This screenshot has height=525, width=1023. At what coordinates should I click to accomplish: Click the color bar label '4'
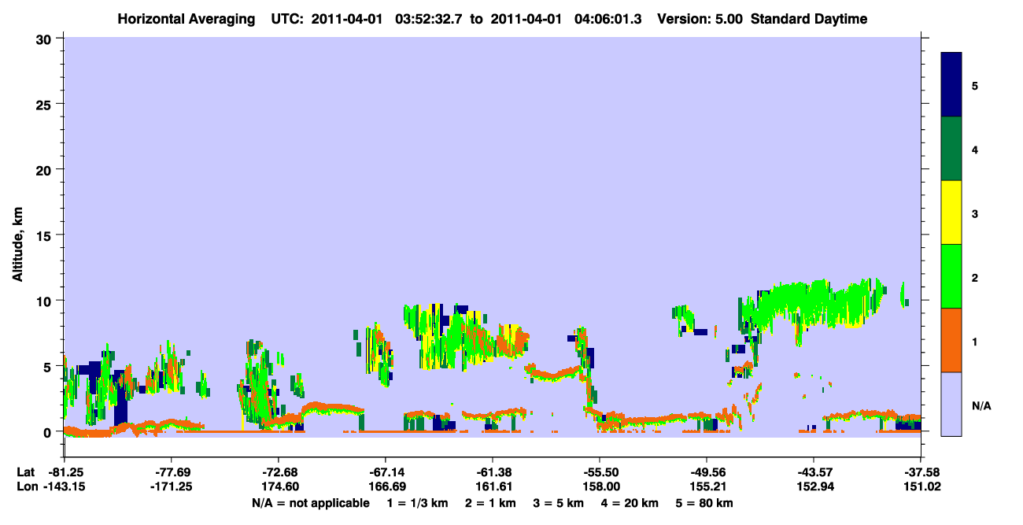pyautogui.click(x=975, y=149)
